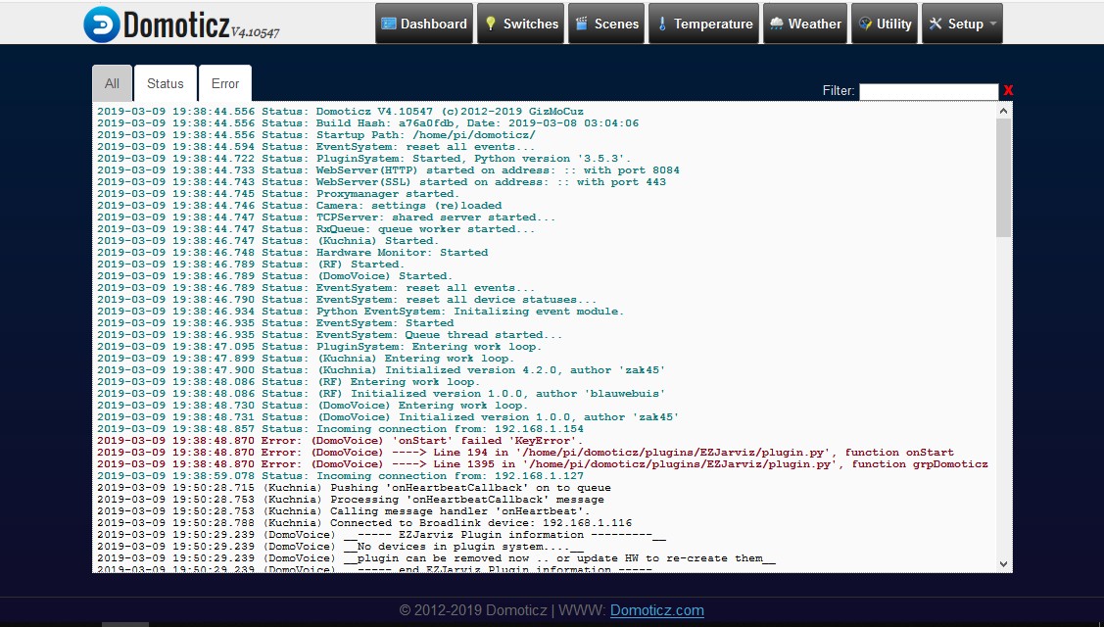The width and height of the screenshot is (1104, 627).
Task: Switch to the All log tab
Action: [112, 84]
